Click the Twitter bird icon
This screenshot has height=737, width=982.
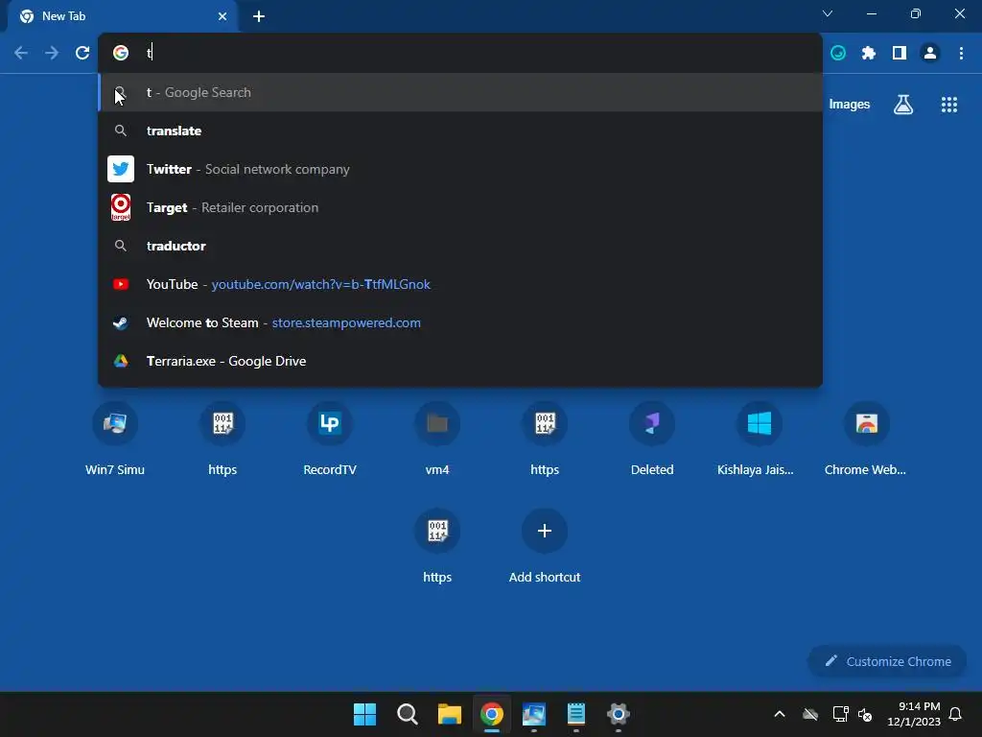pos(121,169)
